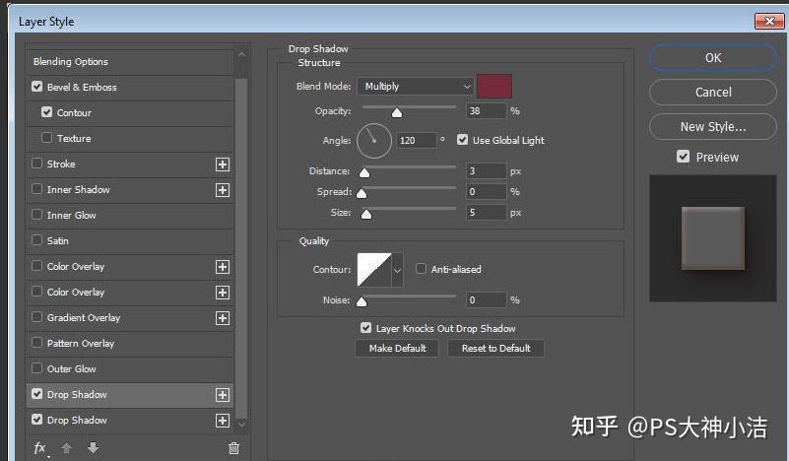Select the Pattern Overlay style entry

(81, 343)
